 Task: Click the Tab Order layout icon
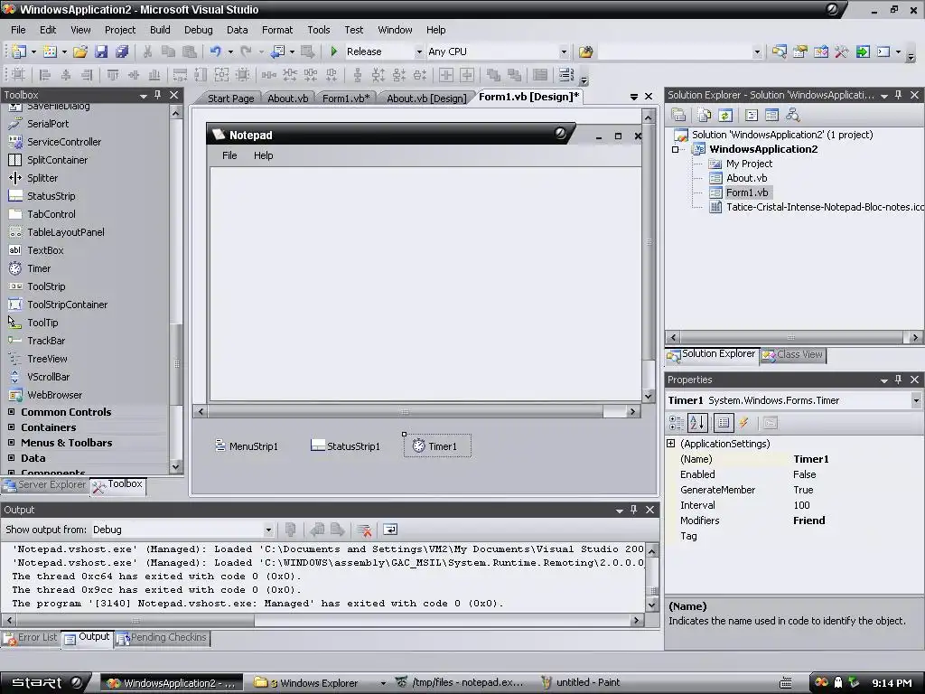pos(566,75)
